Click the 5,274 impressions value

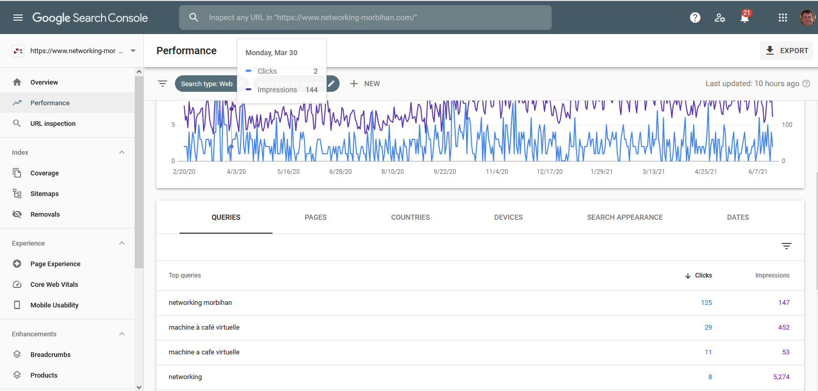pos(781,377)
